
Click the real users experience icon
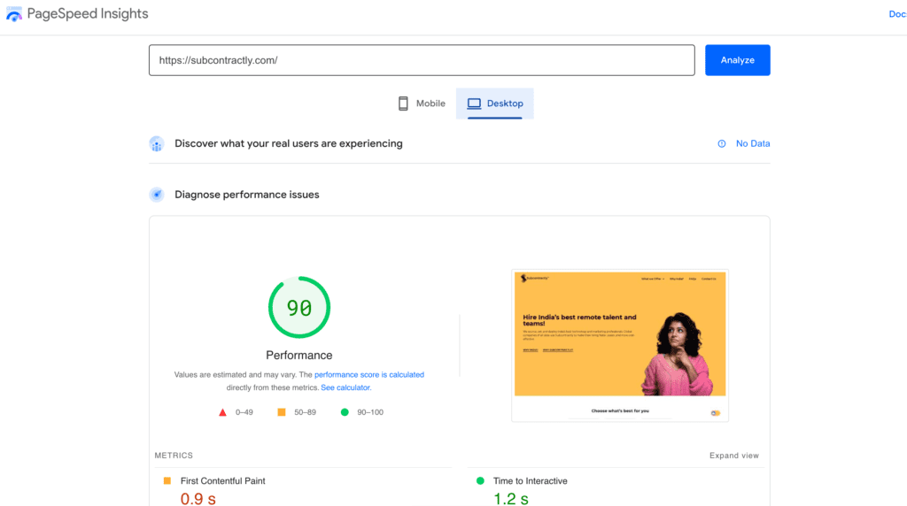[157, 144]
